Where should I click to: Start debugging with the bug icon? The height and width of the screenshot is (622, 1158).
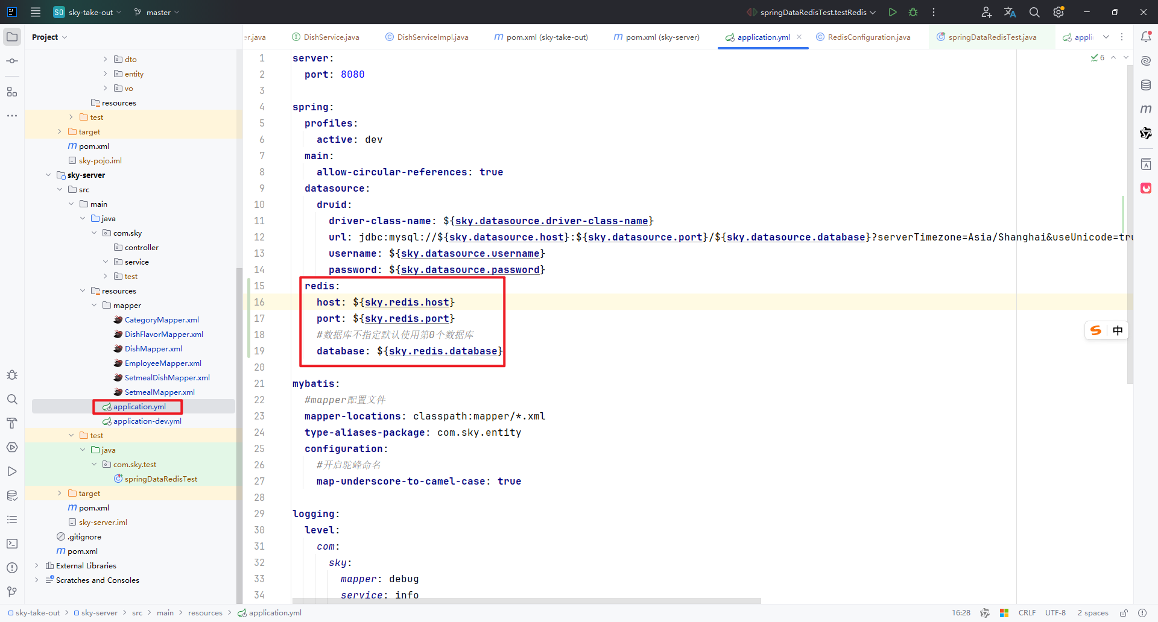click(x=913, y=12)
